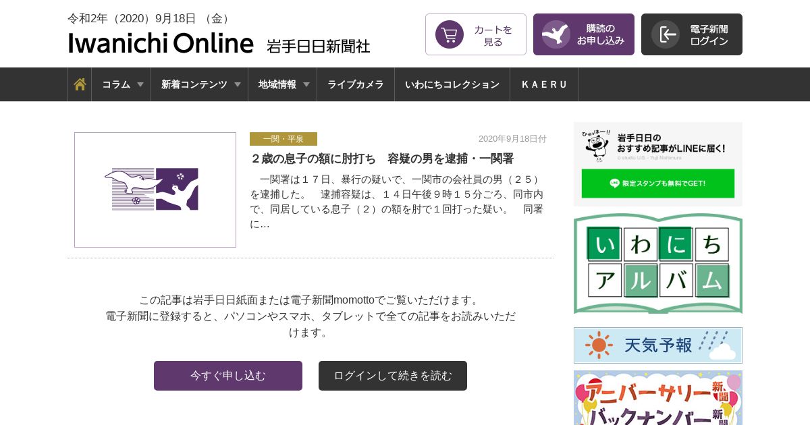This screenshot has height=425, width=810.
Task: Click the article excerpt starting 一関署は１７日
Action: (397, 202)
